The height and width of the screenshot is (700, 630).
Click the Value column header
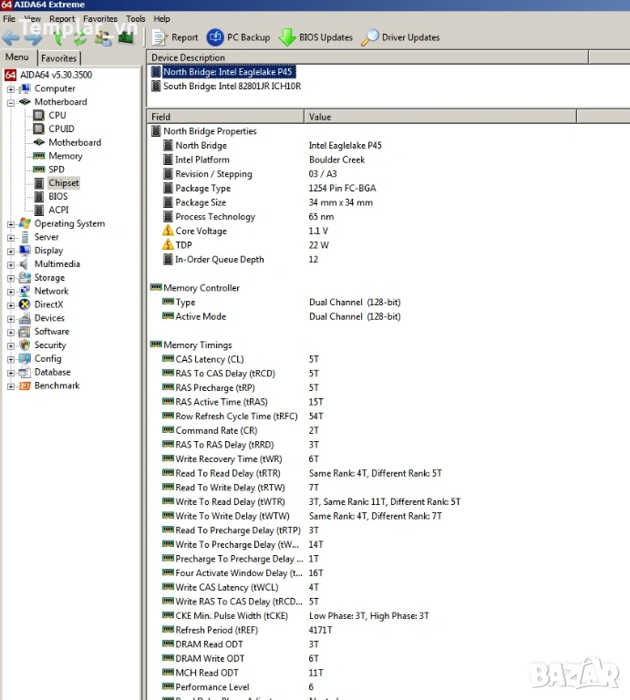pos(320,117)
